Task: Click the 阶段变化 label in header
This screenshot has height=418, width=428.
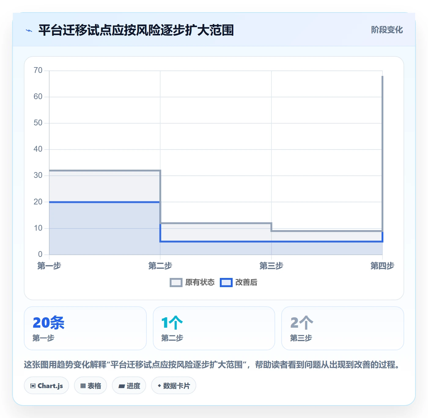Action: tap(387, 30)
